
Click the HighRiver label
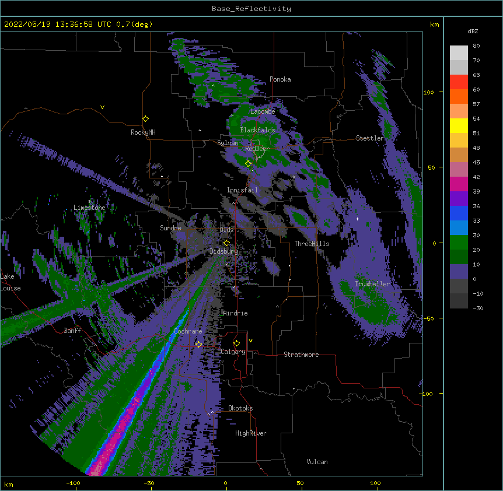251,433
